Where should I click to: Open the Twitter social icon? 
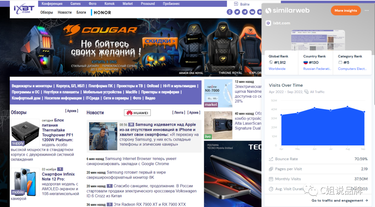pyautogui.click(x=237, y=12)
